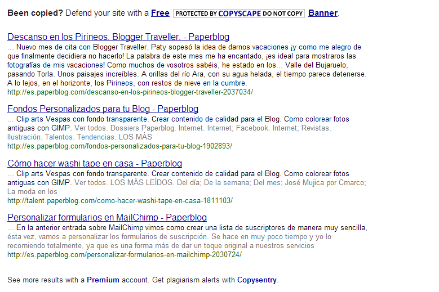Click the fondos-personalizados-para-tu-blog green URL
The image size is (439, 292).
point(120,146)
